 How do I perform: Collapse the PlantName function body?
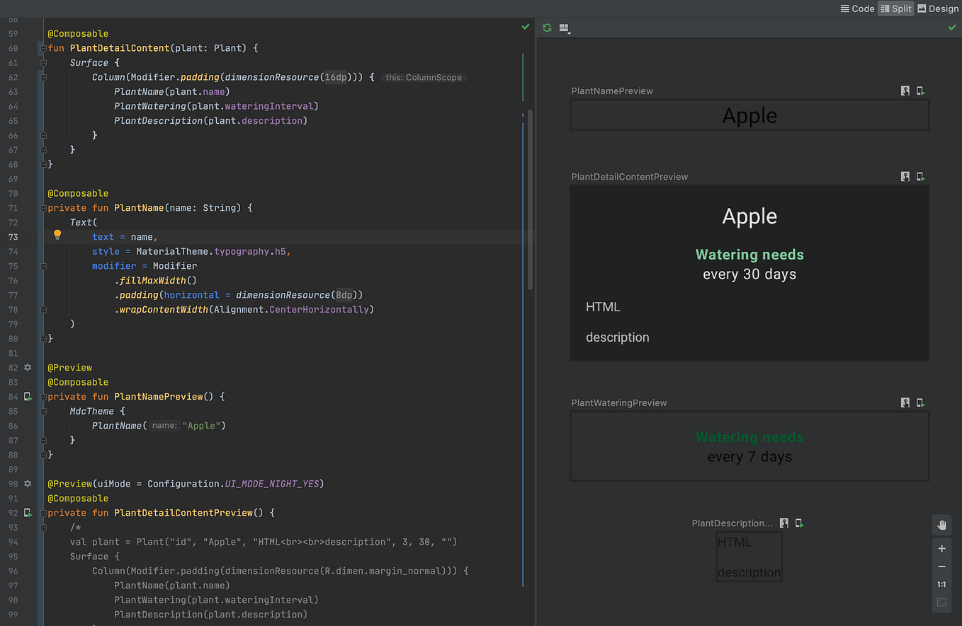pos(43,207)
